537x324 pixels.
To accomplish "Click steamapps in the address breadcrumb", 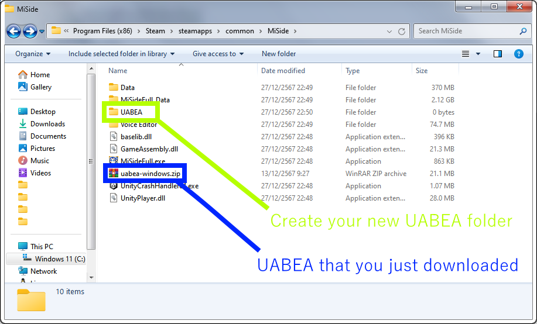I will click(195, 31).
